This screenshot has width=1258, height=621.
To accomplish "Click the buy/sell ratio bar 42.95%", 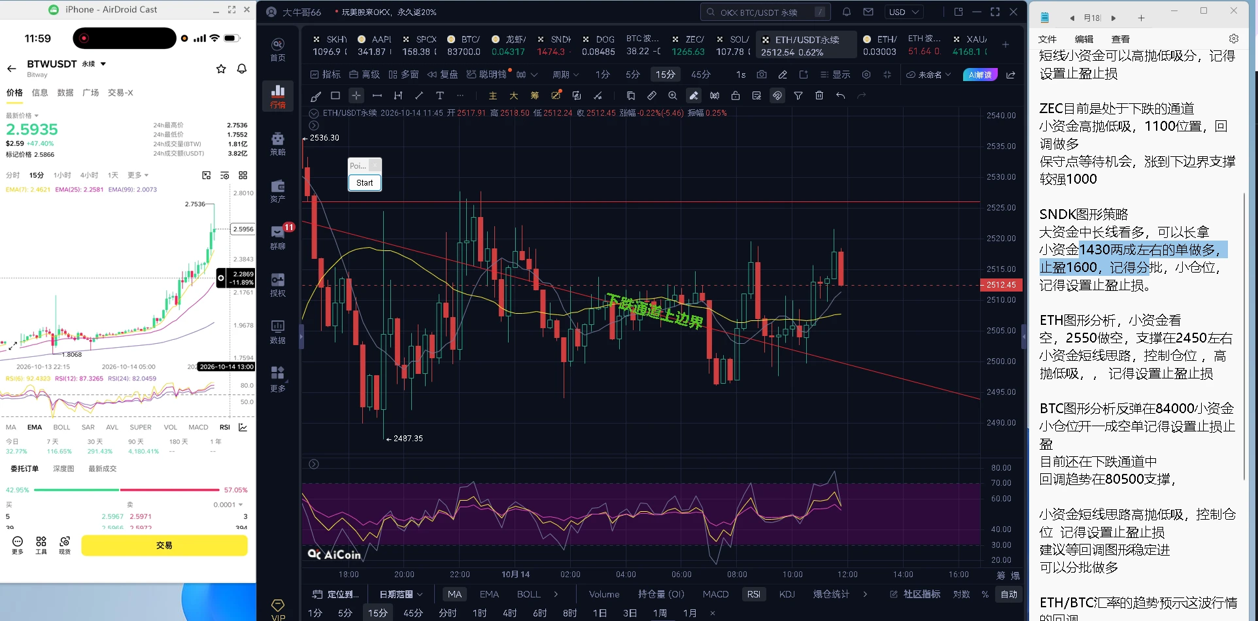I will [x=127, y=490].
